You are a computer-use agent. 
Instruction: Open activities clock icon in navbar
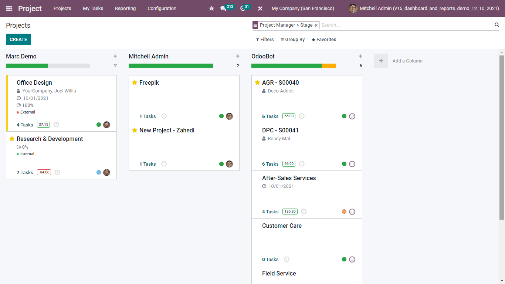[x=243, y=9]
